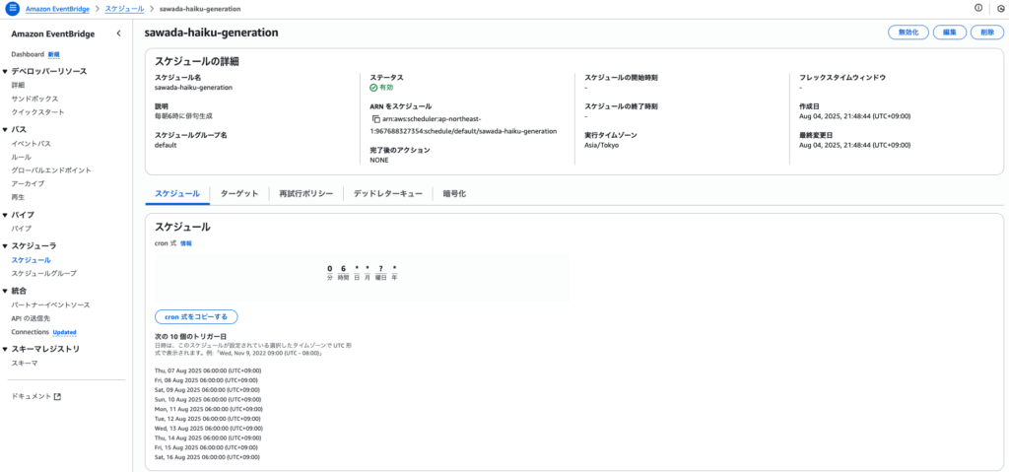Viewport: 1009px width, 472px height.
Task: Open ルール in the sidebar
Action: pyautogui.click(x=22, y=157)
